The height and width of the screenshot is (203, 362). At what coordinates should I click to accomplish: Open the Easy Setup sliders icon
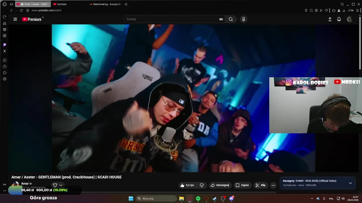357,10
